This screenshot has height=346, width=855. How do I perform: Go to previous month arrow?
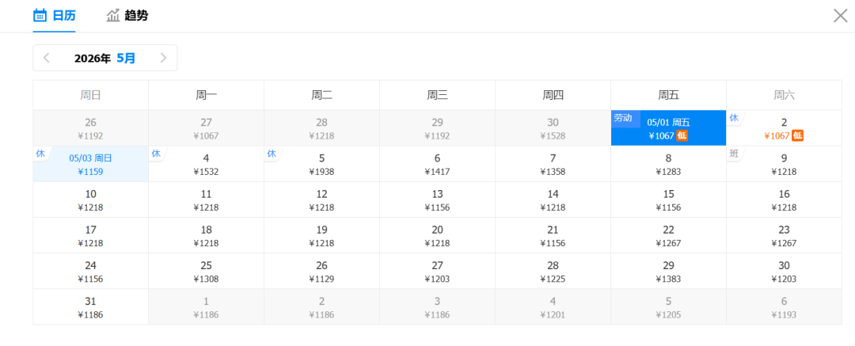(x=47, y=58)
